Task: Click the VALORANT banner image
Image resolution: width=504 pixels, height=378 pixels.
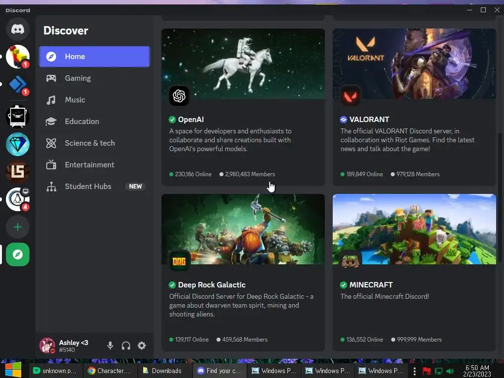Action: click(x=414, y=63)
